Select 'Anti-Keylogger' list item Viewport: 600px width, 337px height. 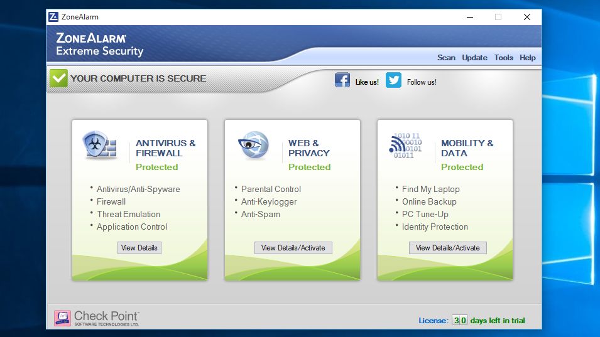[x=269, y=201]
